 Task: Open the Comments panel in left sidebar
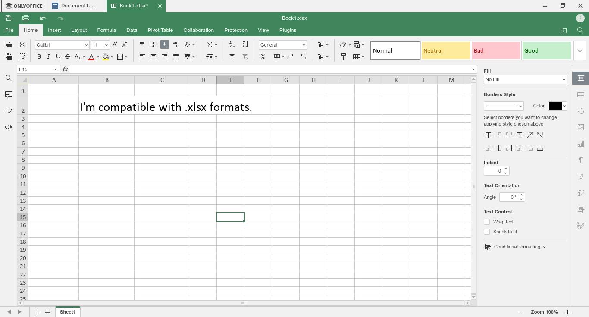(x=8, y=94)
